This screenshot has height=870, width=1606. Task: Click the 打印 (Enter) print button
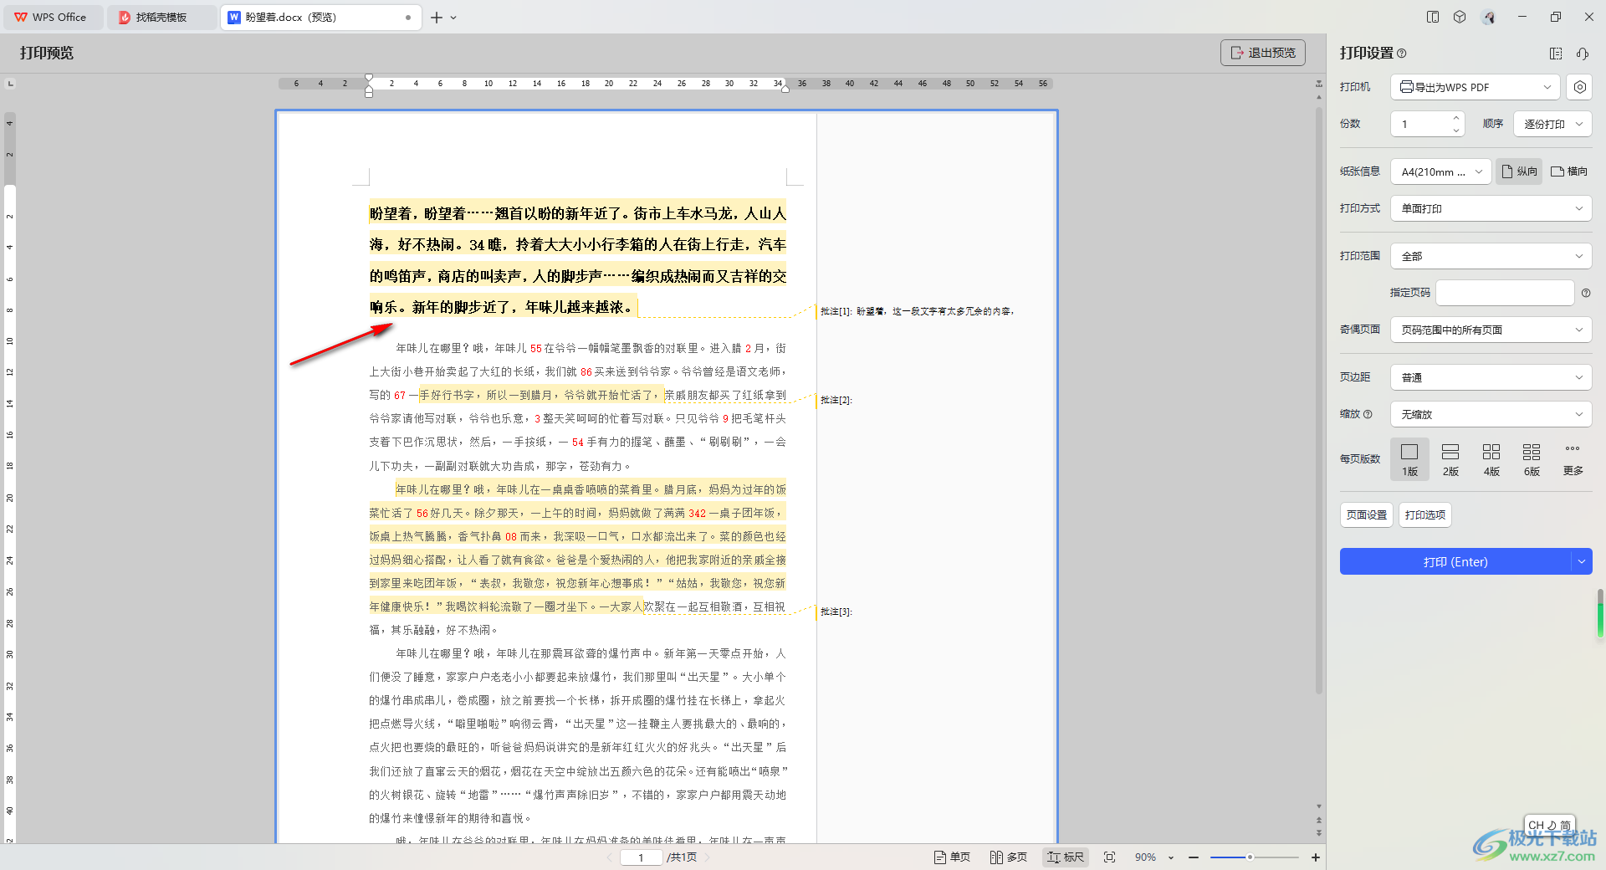pos(1455,561)
